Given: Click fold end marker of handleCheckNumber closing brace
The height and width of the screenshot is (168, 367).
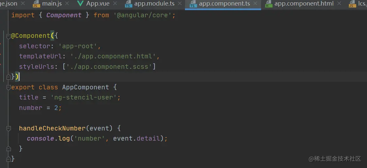Looking at the screenshot, I should (x=8, y=149).
